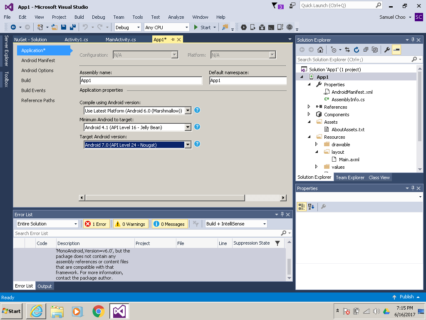Click the Alphabetical sort icon in Properties

click(x=311, y=207)
